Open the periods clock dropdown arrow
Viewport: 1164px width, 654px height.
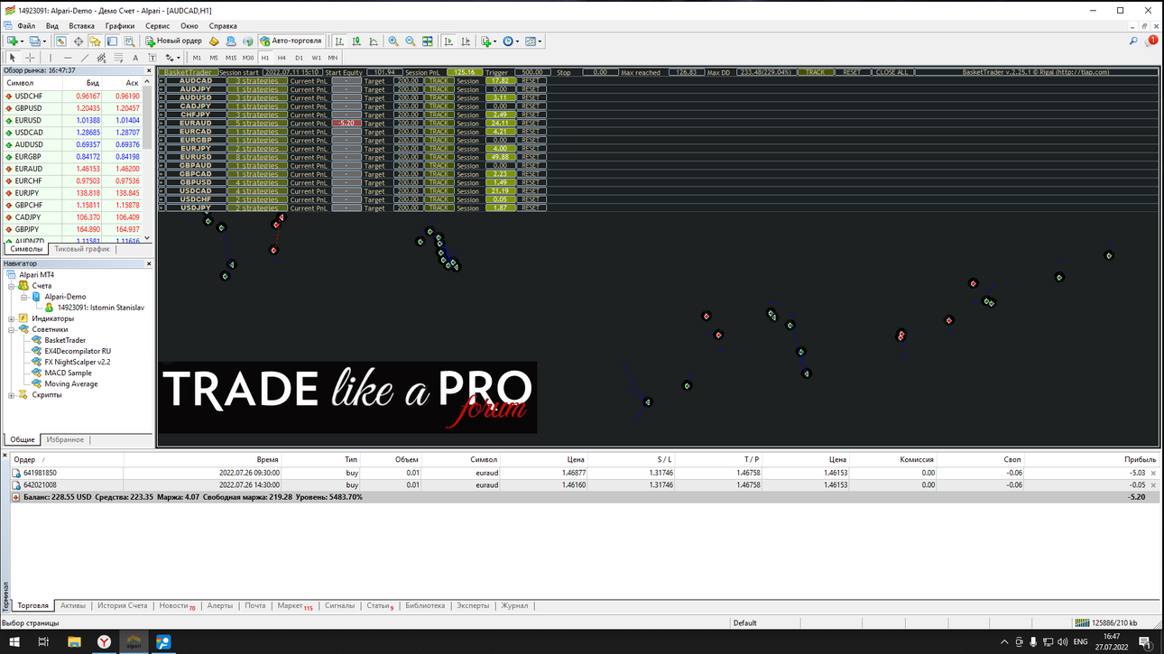(x=517, y=41)
